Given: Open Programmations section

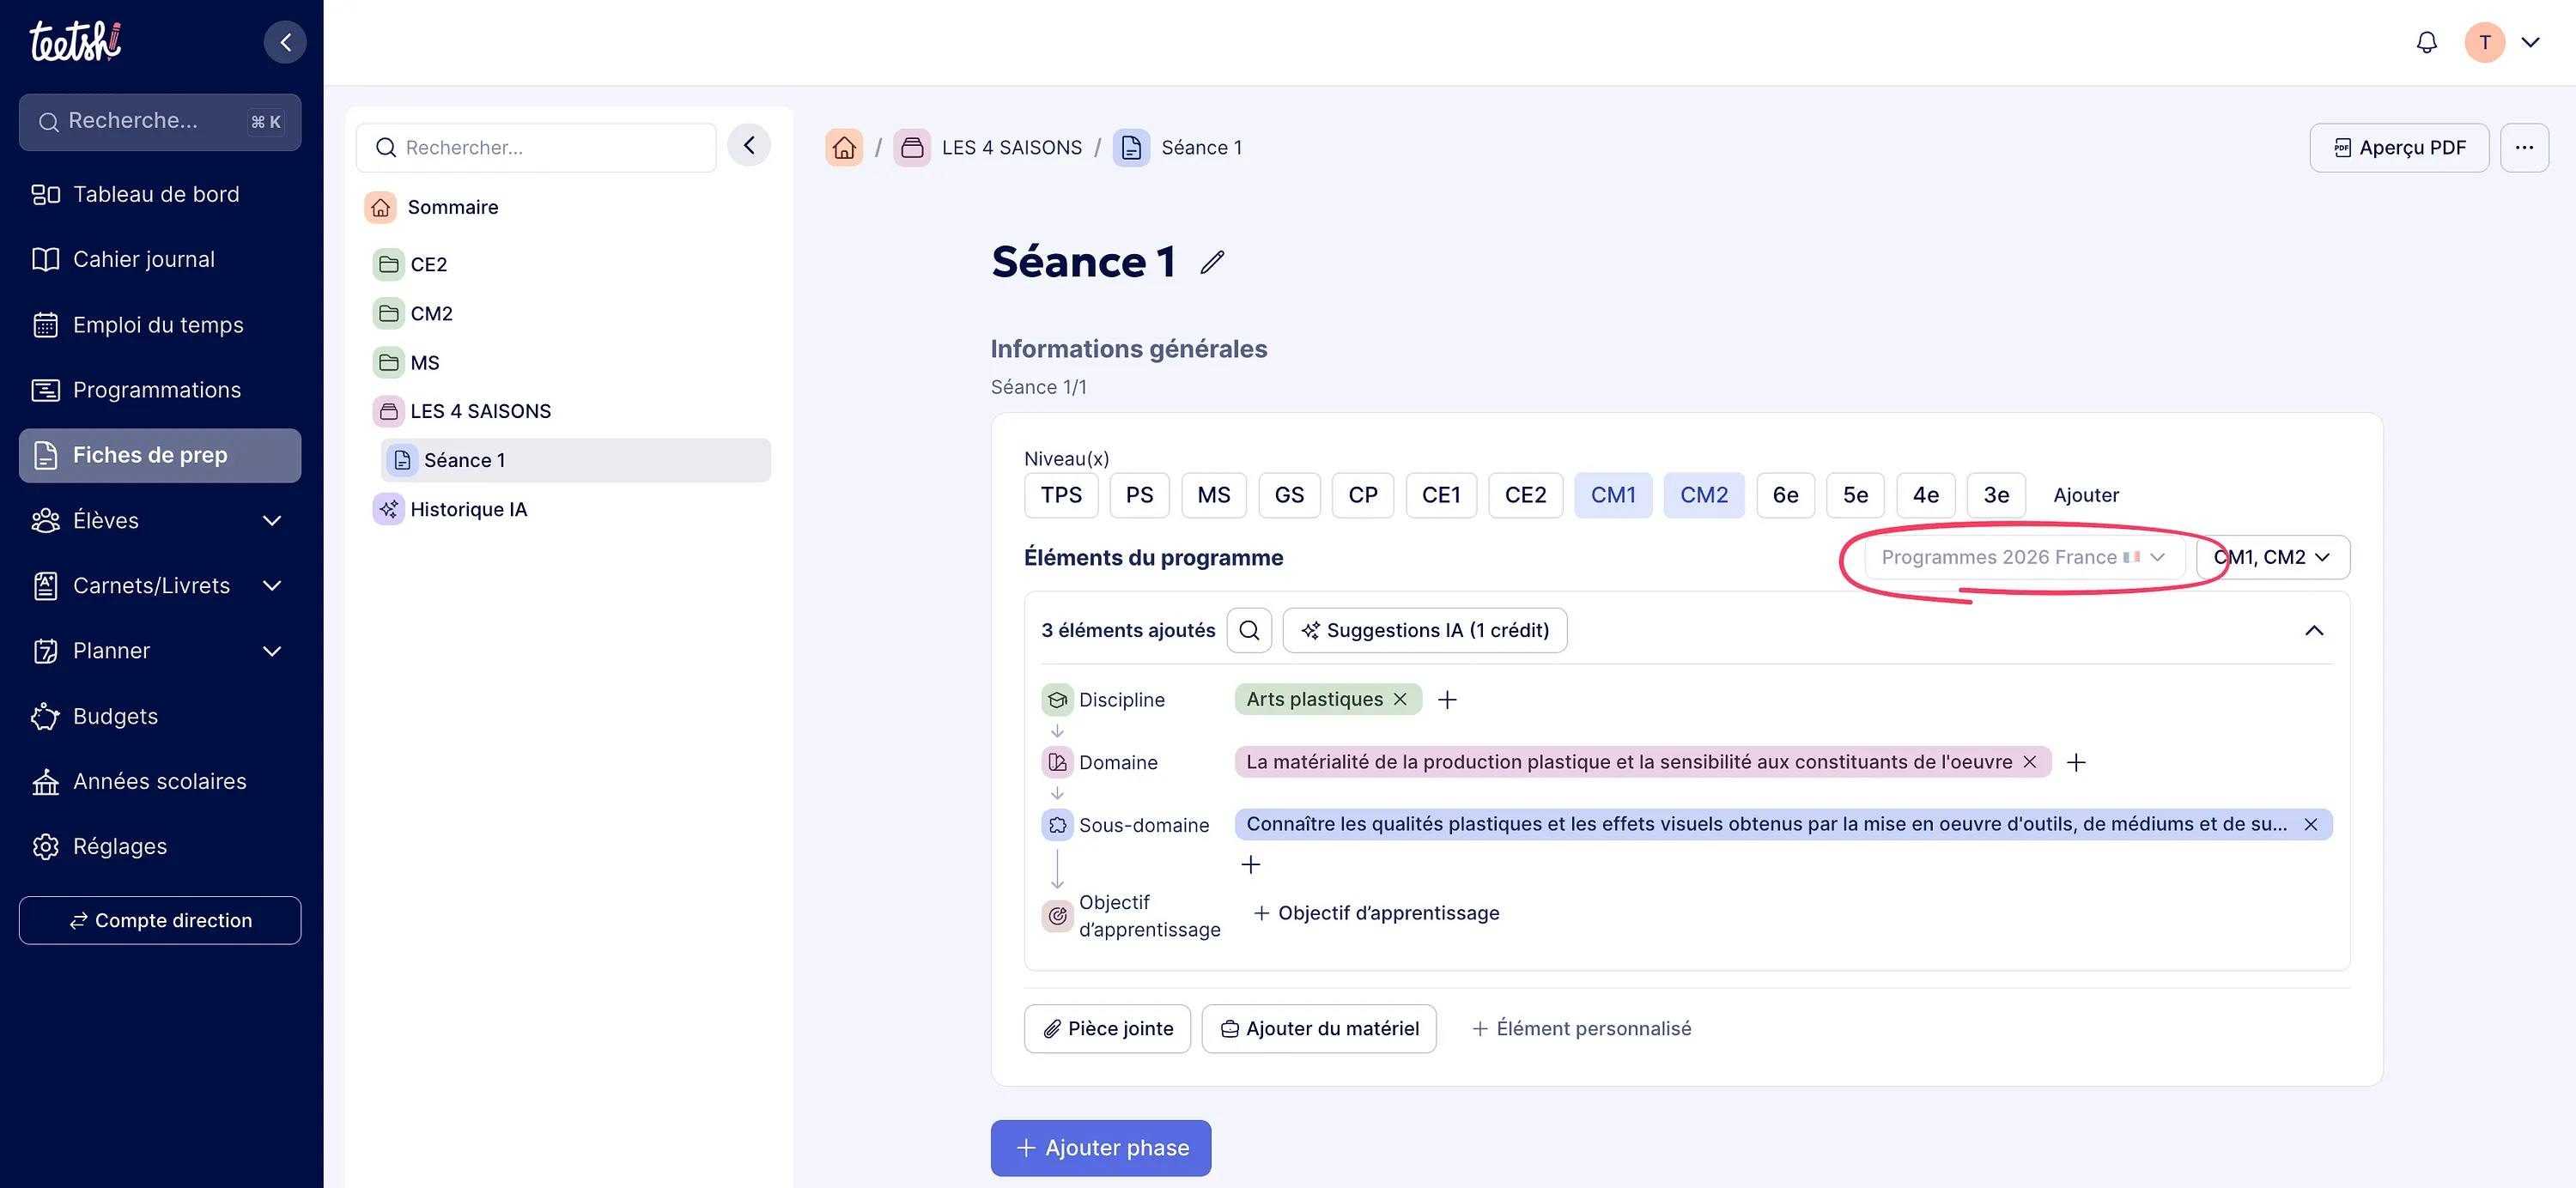Looking at the screenshot, I should click(x=160, y=390).
